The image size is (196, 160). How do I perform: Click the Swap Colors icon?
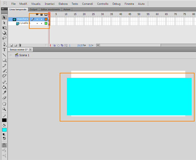pos(4,138)
